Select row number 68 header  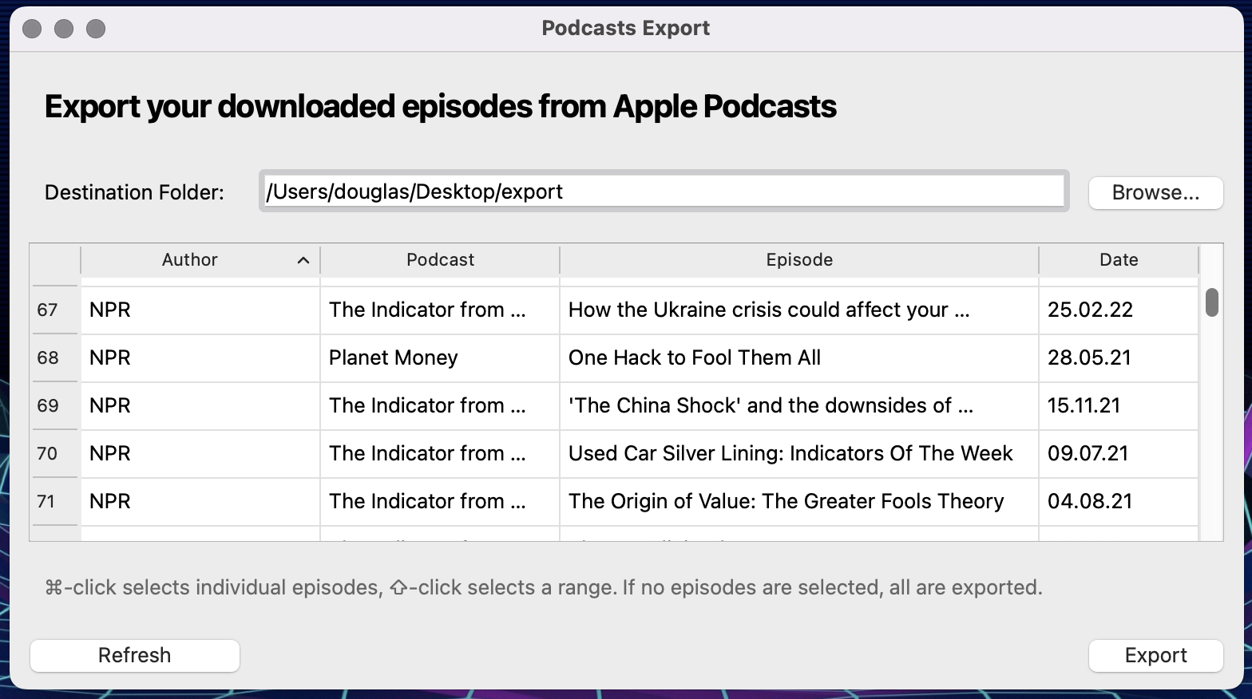54,357
